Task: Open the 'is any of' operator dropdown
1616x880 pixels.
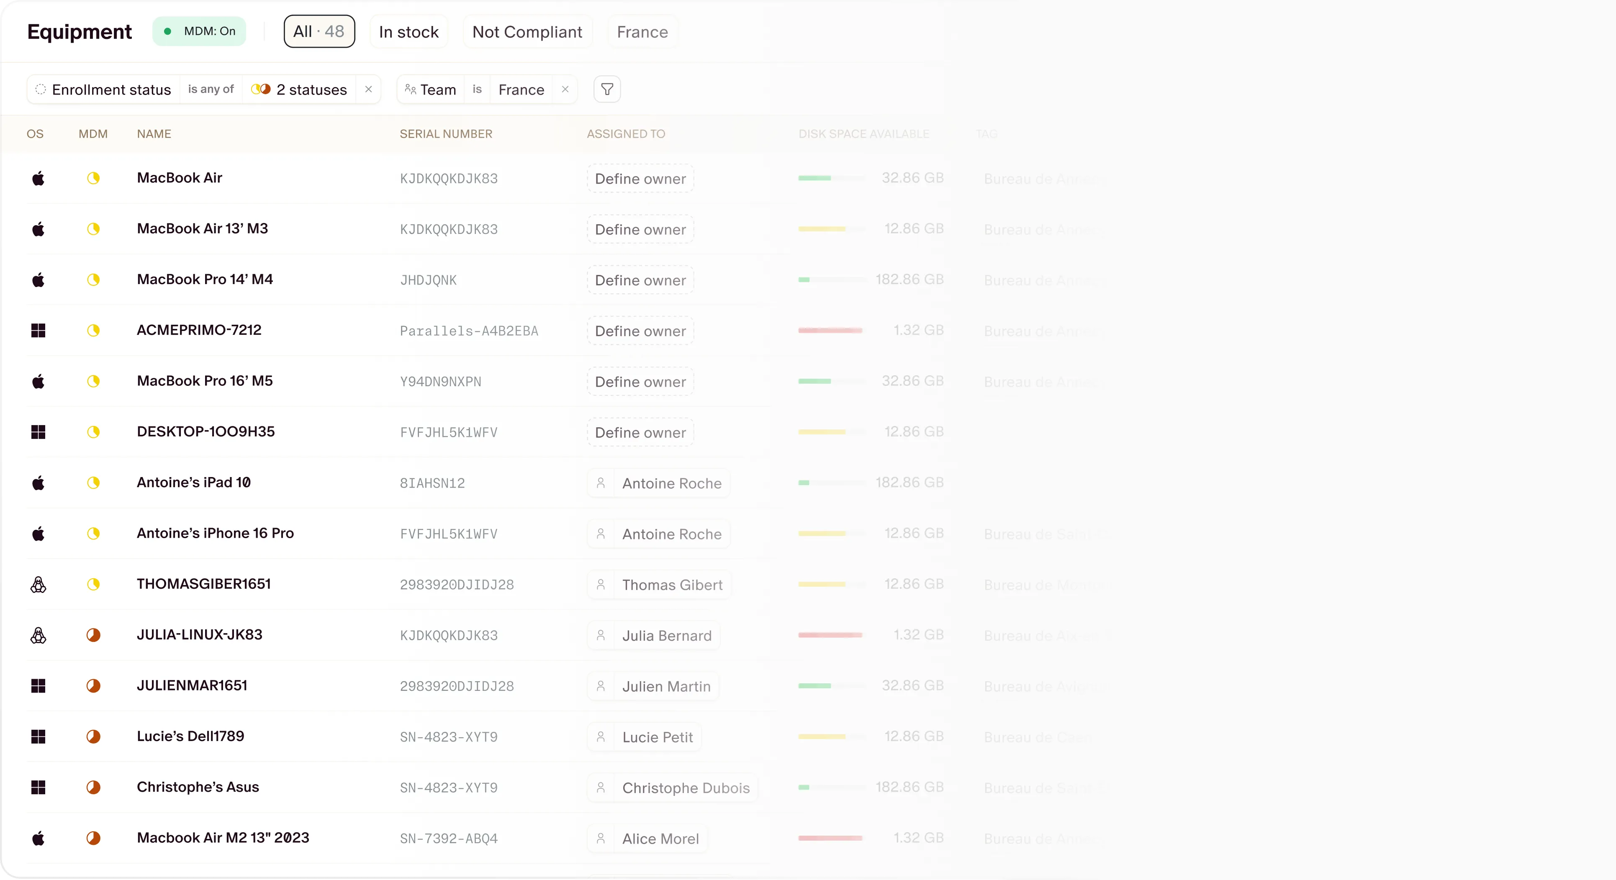Action: pos(211,89)
